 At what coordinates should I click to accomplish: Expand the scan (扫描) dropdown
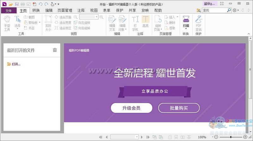(186, 29)
